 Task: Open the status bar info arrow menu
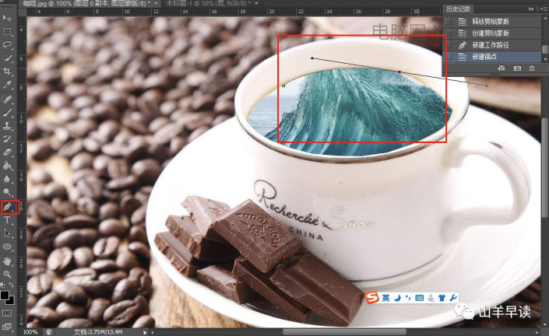(145, 332)
